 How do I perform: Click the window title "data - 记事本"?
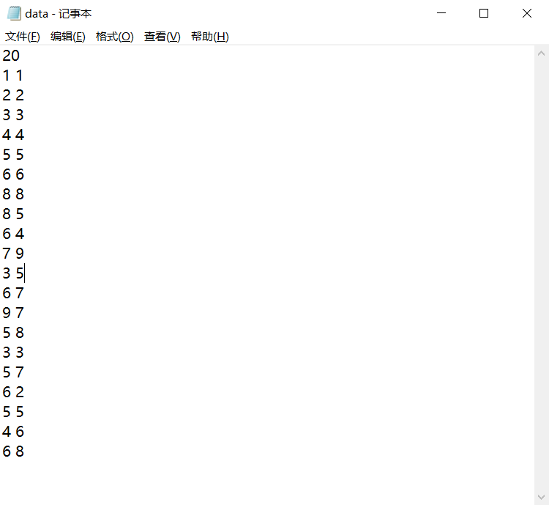coord(58,14)
